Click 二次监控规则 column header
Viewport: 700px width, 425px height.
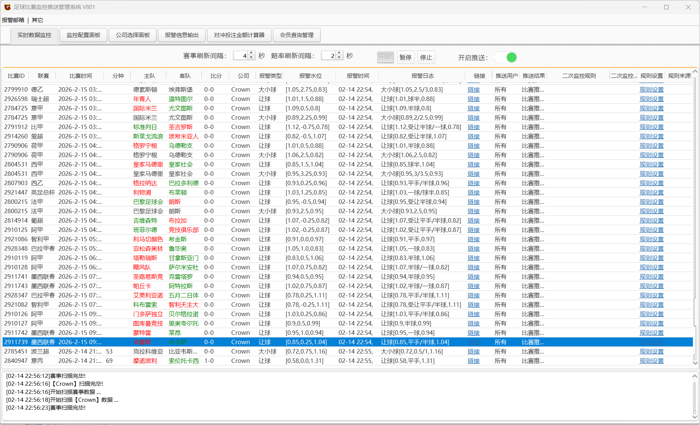pos(579,76)
